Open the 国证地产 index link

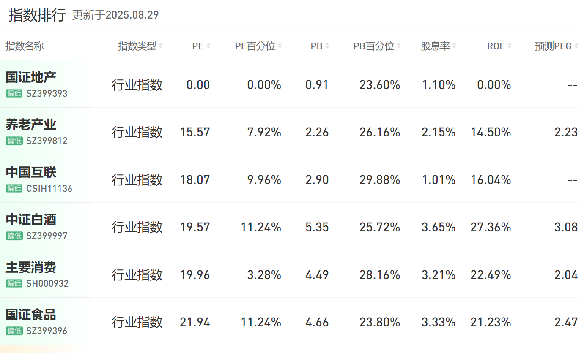pos(31,77)
